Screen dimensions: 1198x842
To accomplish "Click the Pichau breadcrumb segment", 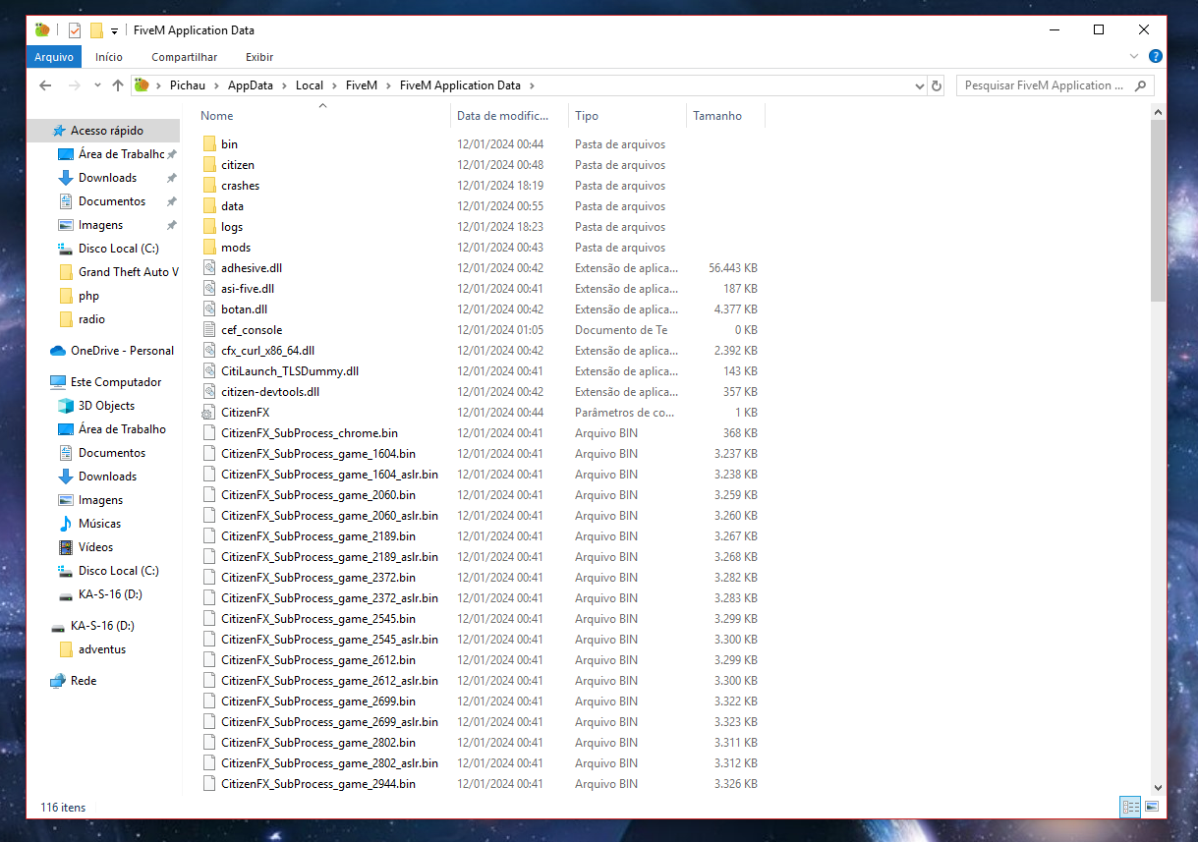I will [187, 85].
